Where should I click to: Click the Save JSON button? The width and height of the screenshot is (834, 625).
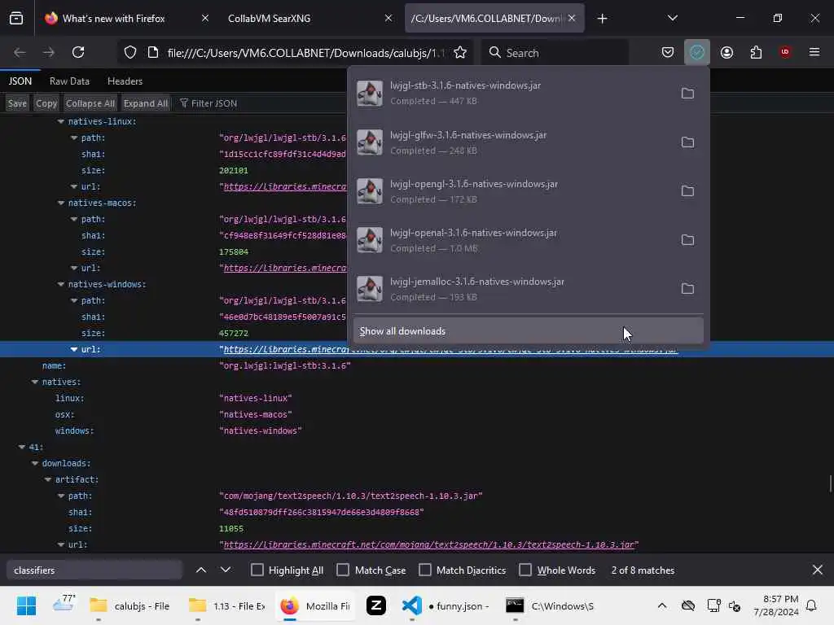point(17,103)
